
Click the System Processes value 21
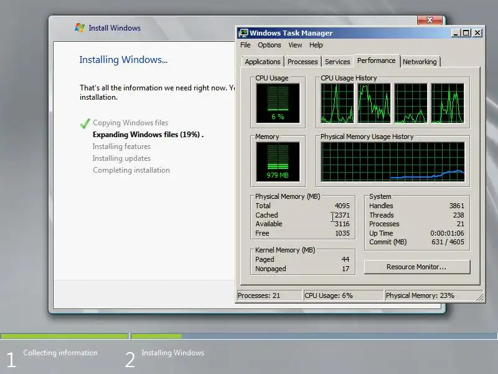pyautogui.click(x=460, y=224)
